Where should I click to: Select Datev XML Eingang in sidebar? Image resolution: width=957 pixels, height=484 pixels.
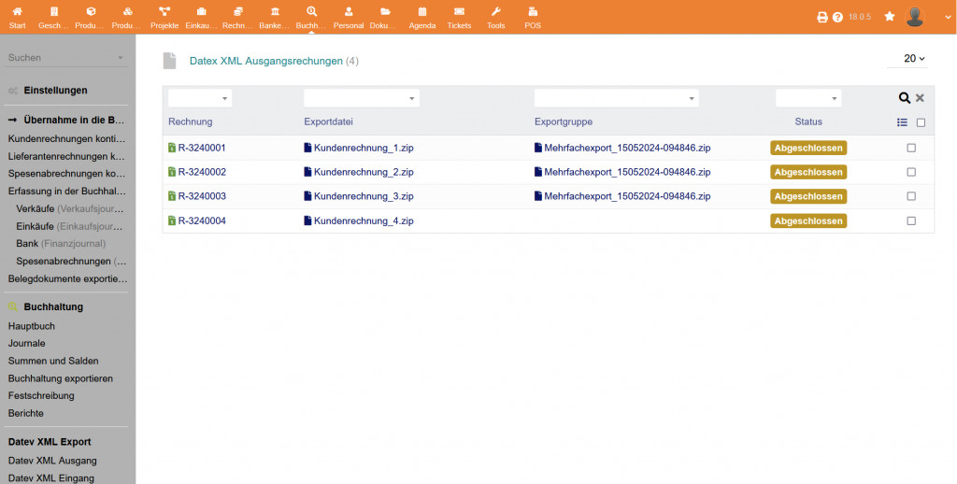50,477
